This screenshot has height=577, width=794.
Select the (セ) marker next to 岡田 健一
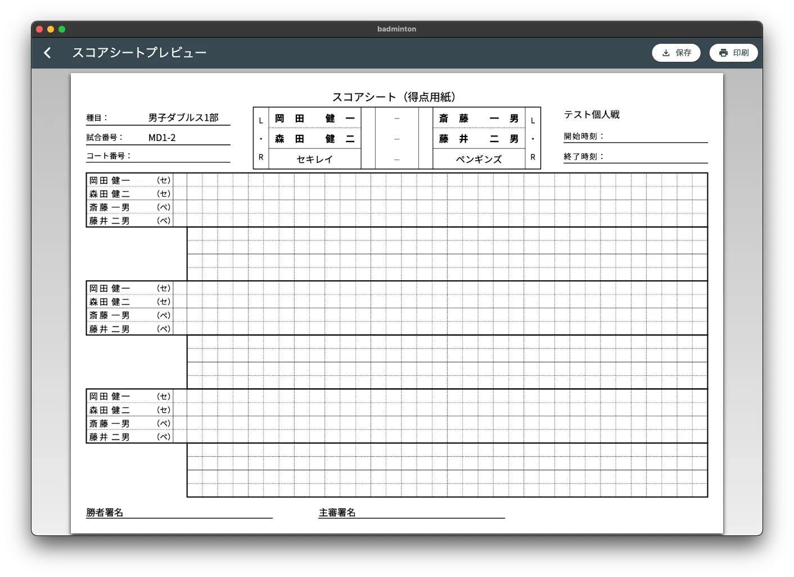tap(164, 180)
